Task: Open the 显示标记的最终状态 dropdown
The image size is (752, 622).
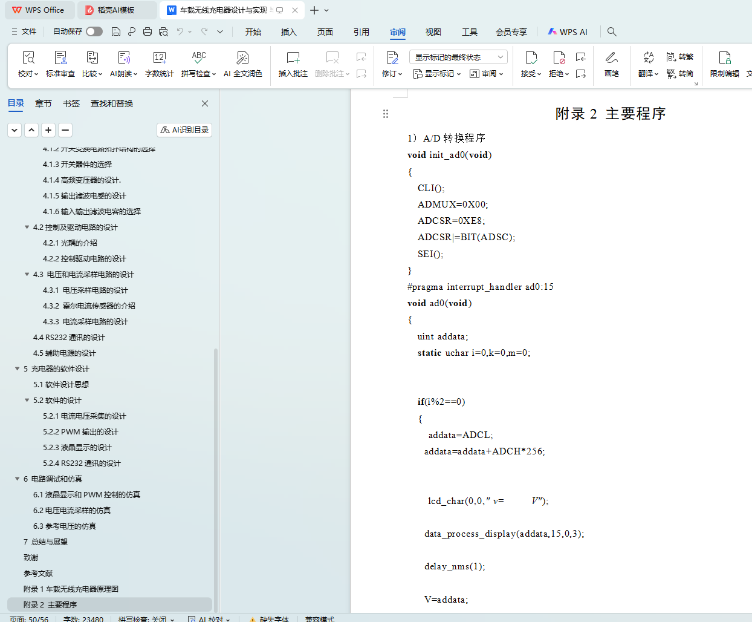Action: (458, 57)
